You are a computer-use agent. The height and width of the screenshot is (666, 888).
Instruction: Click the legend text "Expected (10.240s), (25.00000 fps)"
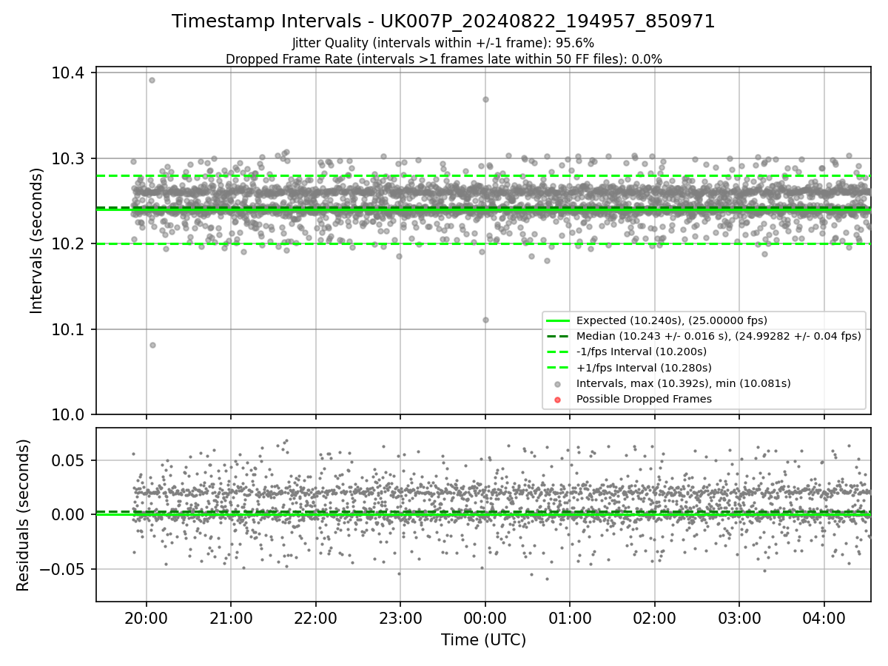click(672, 320)
